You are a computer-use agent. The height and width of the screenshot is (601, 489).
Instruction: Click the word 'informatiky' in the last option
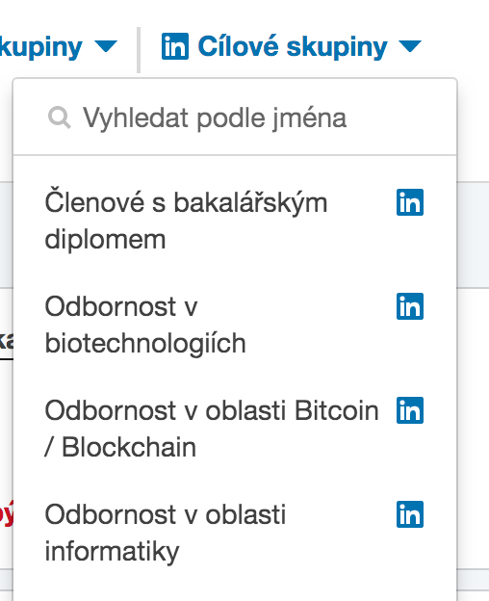[x=112, y=552]
